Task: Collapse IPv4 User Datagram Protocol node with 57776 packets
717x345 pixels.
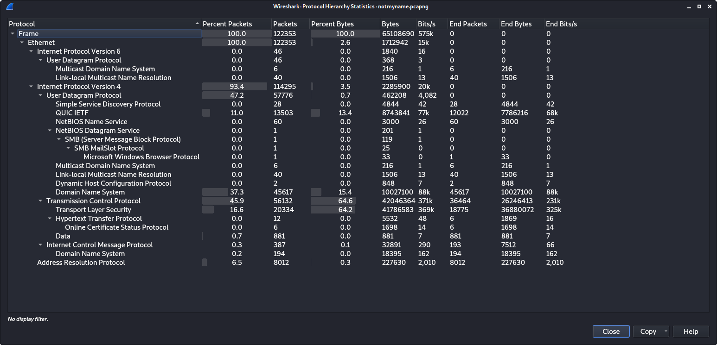Action: coord(40,95)
